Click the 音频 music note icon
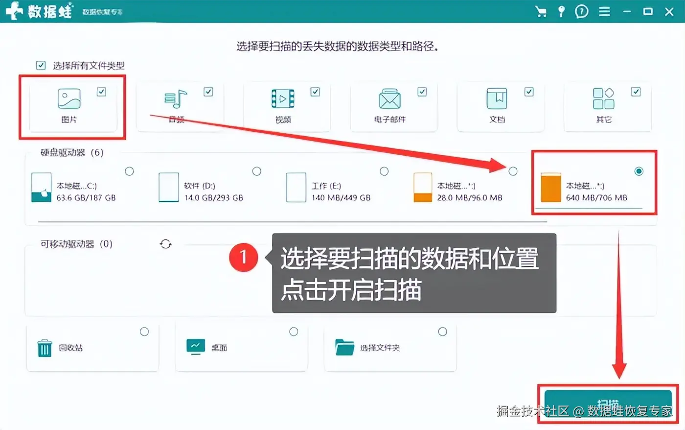This screenshot has height=430, width=685. [176, 98]
